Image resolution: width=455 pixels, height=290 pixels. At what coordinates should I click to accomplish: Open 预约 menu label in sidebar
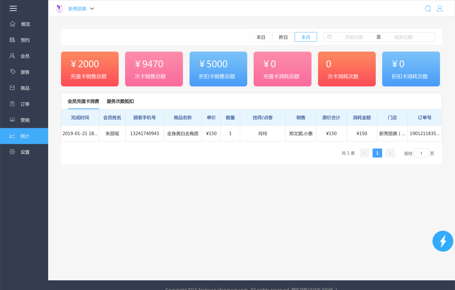tap(25, 40)
